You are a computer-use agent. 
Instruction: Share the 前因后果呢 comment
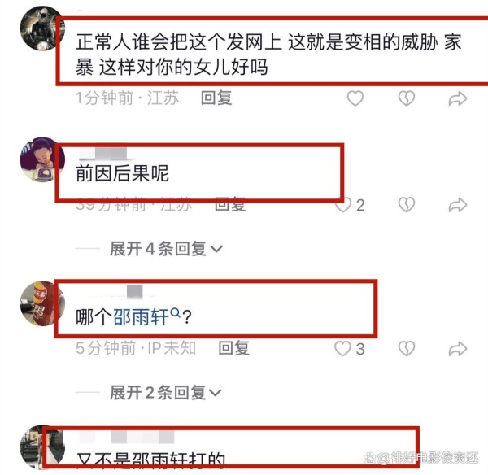[457, 205]
